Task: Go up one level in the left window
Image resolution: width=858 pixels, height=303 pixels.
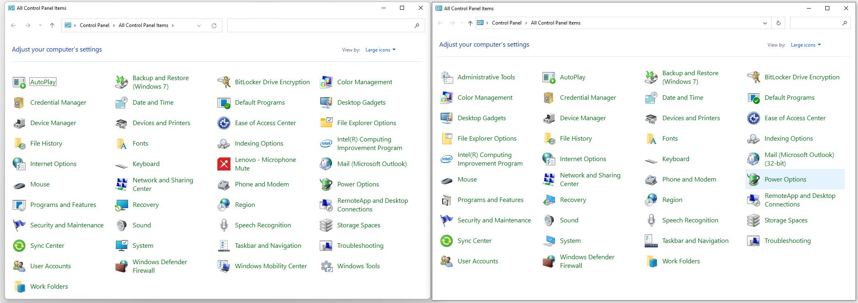Action: 52,25
